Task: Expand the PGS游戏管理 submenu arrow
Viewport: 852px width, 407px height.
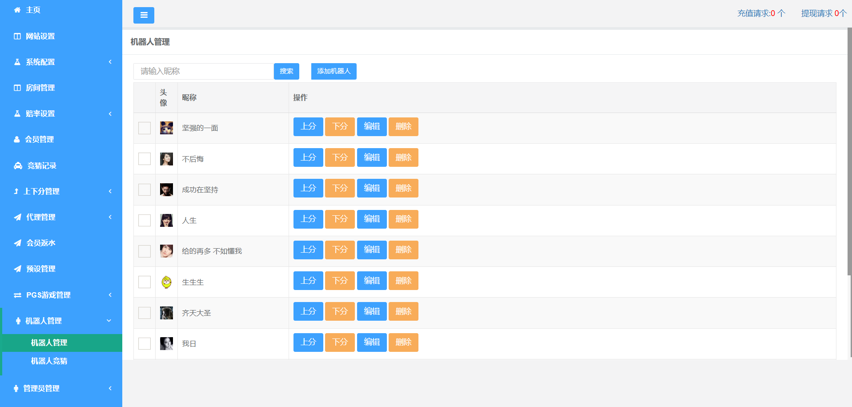Action: coord(110,295)
